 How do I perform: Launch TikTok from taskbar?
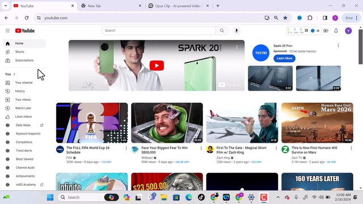[201, 197]
